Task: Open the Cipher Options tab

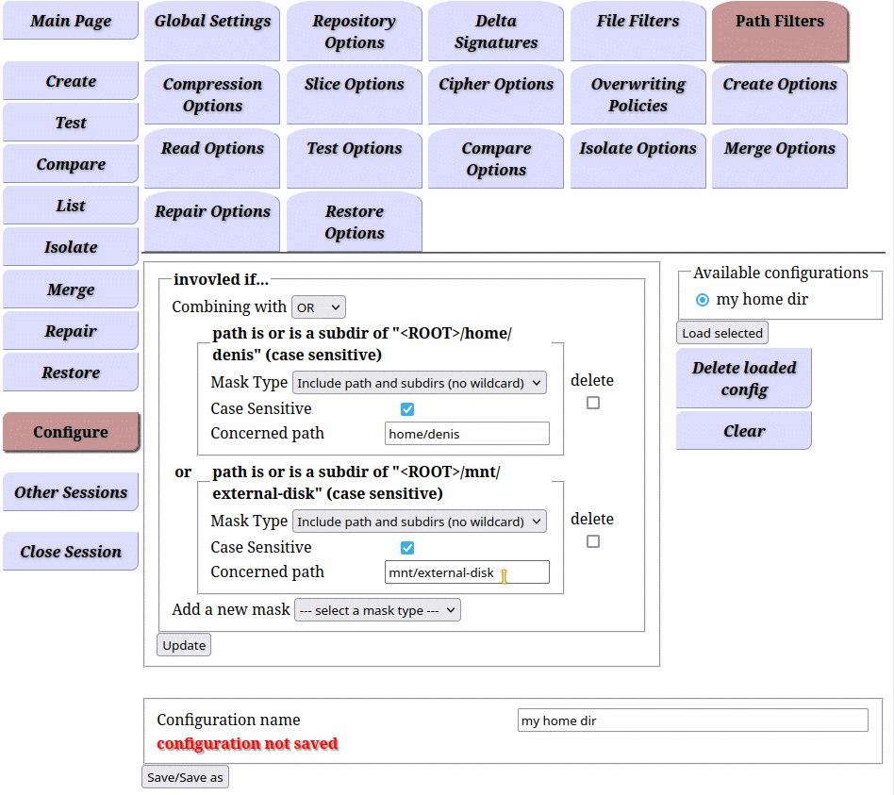Action: click(496, 94)
